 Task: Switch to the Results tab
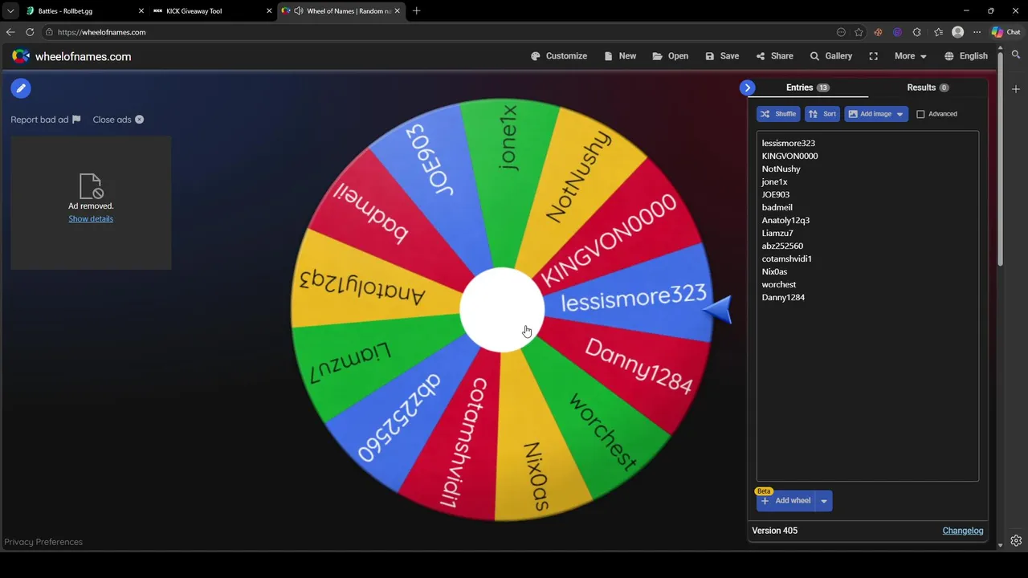(928, 88)
